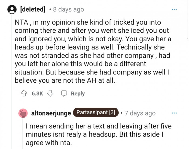Viewport: 189px width, 149px height.
Task: Click the '8 days ago' timestamp
Action: (x=69, y=9)
